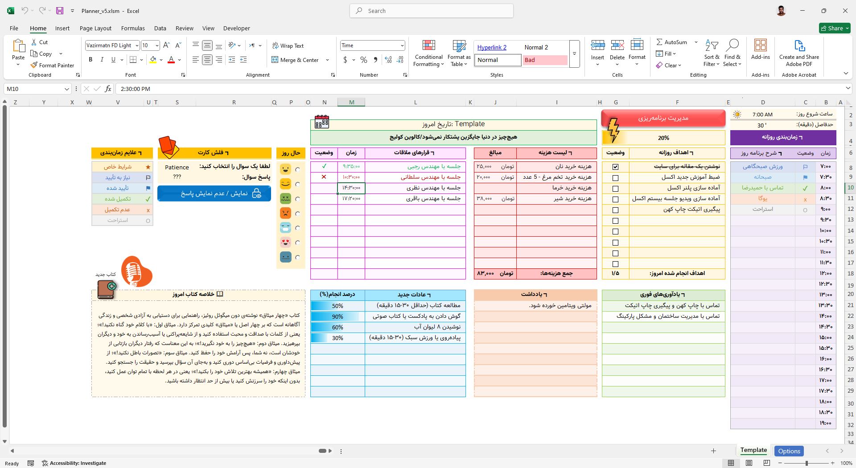Open the Name Box dropdown arrow
The height and width of the screenshot is (468, 856).
click(x=66, y=89)
